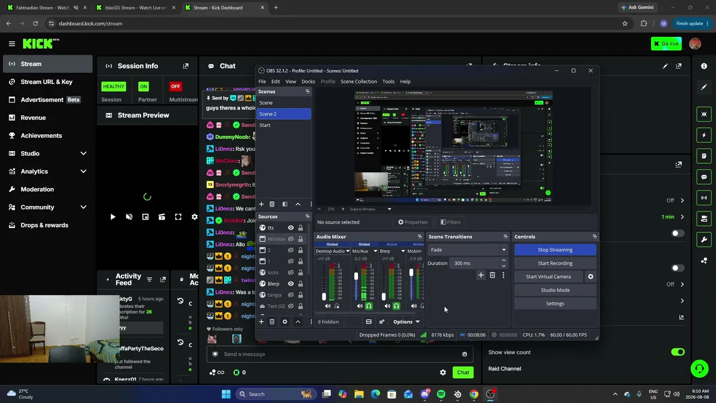Increase transition duration with up arrow
The height and width of the screenshot is (403, 716).
pos(503,260)
